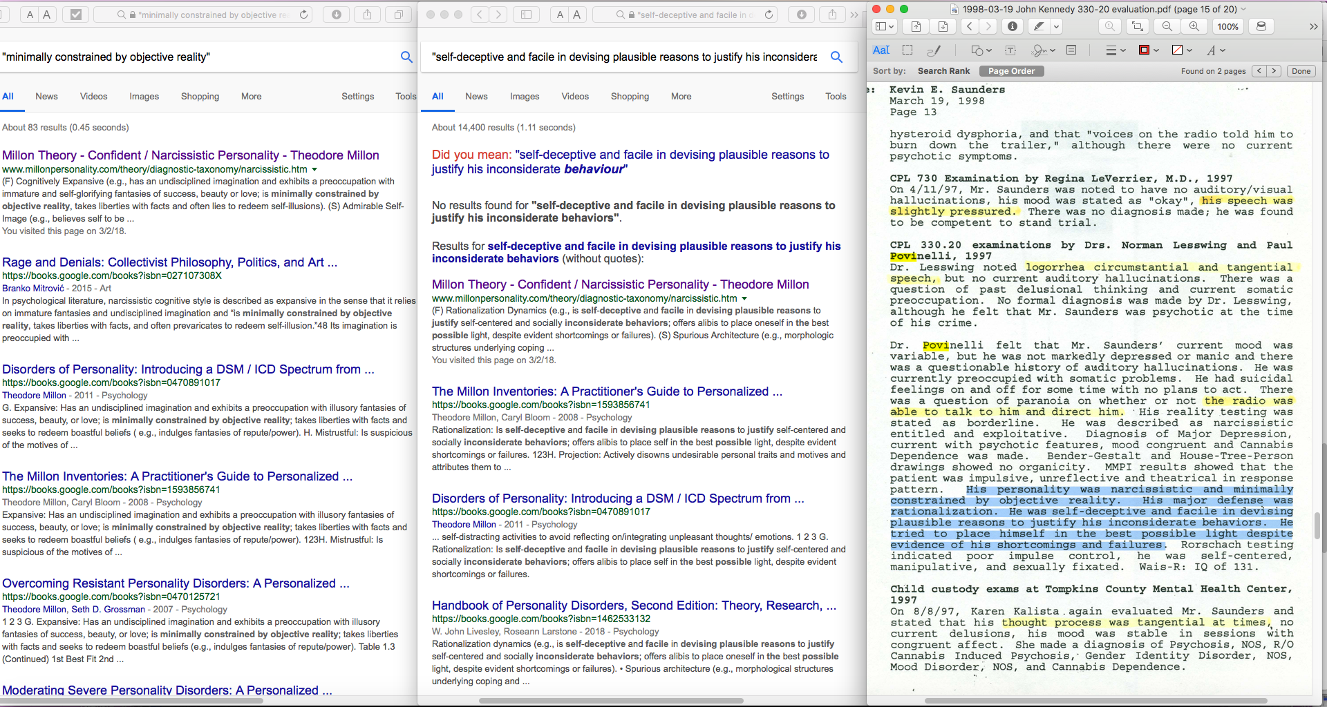The width and height of the screenshot is (1327, 707).
Task: Go forward with Preview's right chevron
Action: coord(989,26)
